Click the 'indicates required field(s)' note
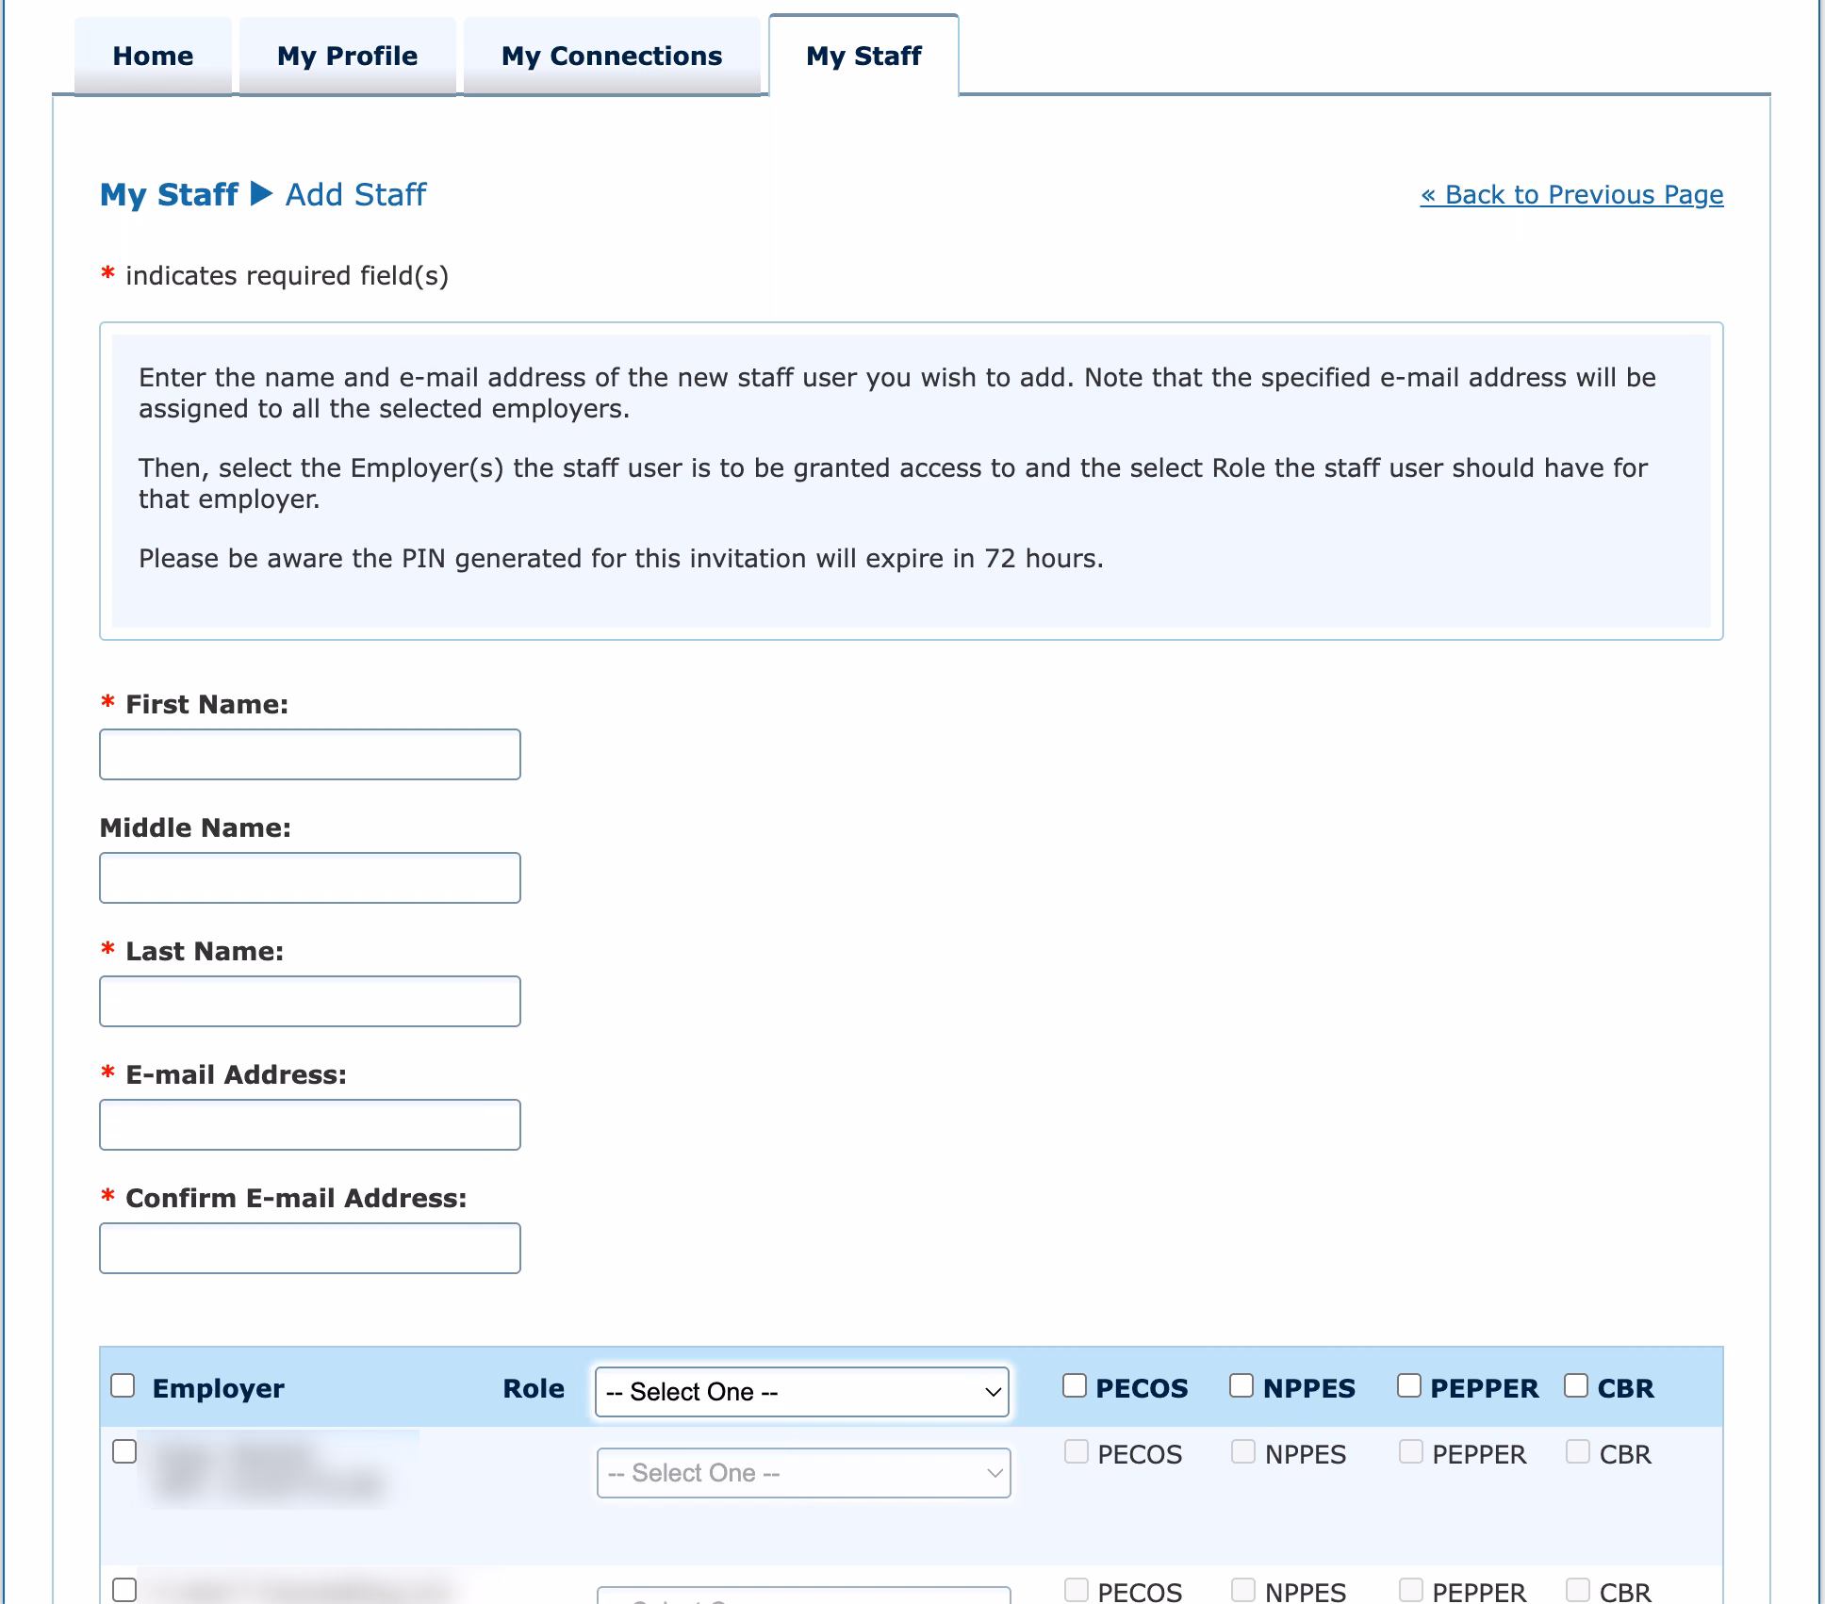1825x1604 pixels. [x=287, y=275]
